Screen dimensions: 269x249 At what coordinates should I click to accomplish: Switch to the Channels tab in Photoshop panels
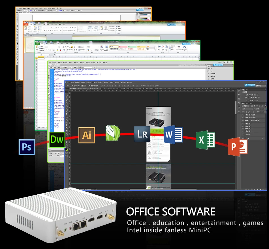247,104
